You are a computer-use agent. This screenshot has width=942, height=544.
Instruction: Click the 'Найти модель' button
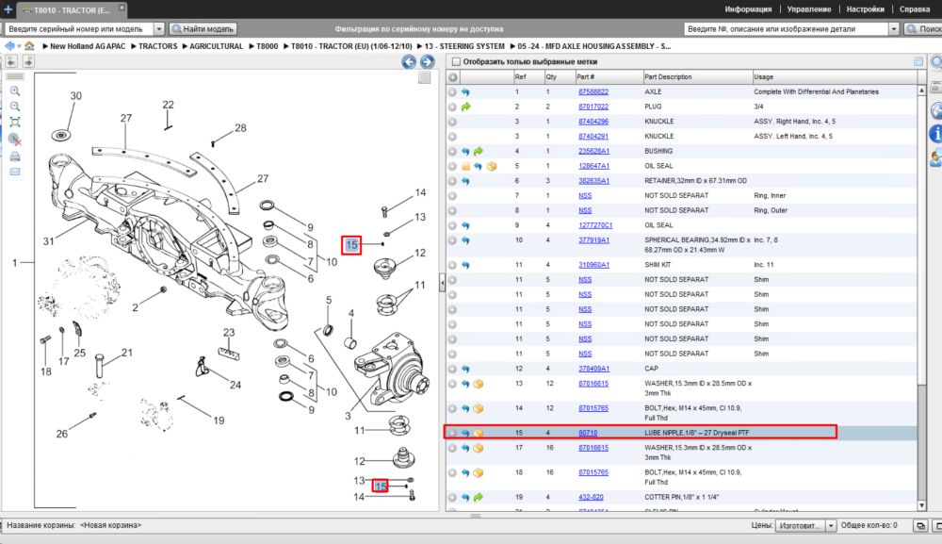coord(203,29)
